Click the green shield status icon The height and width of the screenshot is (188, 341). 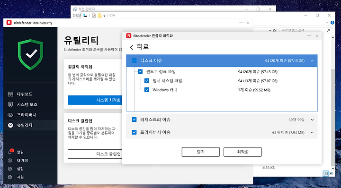[x=30, y=54]
